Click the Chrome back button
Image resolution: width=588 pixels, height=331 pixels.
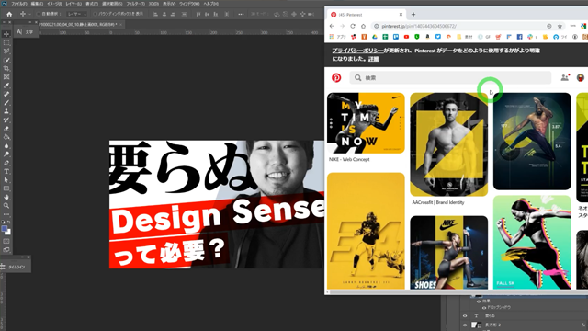[332, 26]
